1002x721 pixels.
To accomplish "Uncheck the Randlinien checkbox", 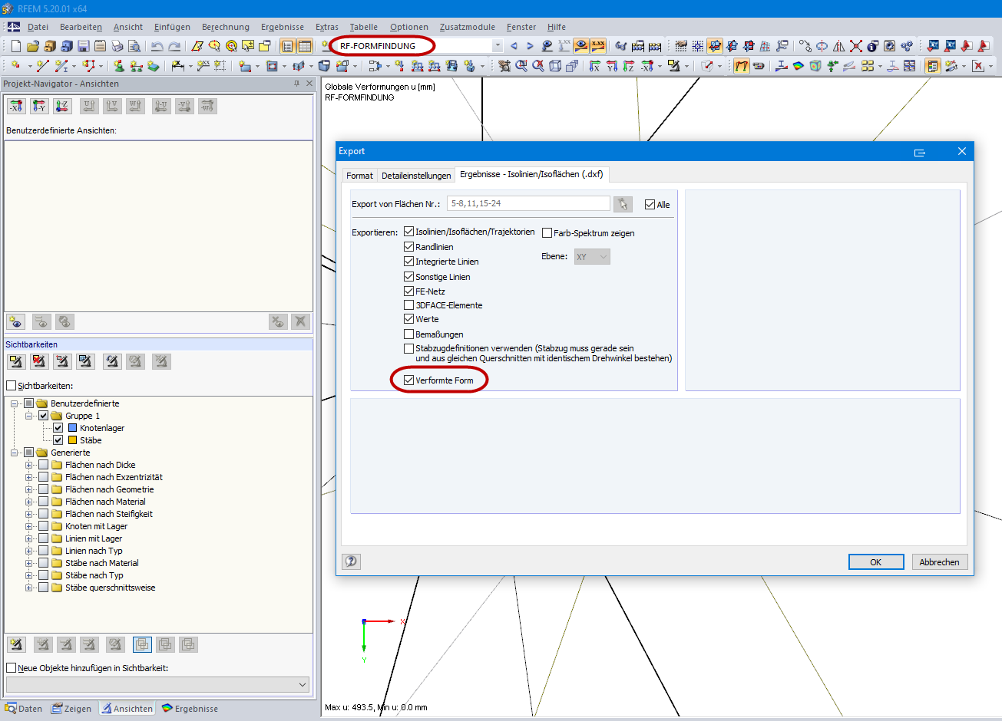I will [x=409, y=247].
